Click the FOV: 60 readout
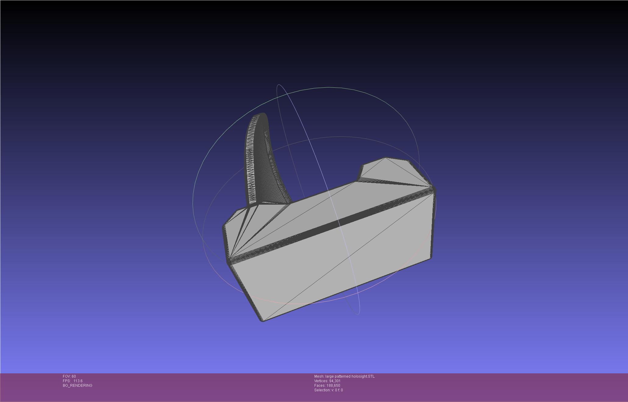The width and height of the screenshot is (628, 402). click(69, 376)
